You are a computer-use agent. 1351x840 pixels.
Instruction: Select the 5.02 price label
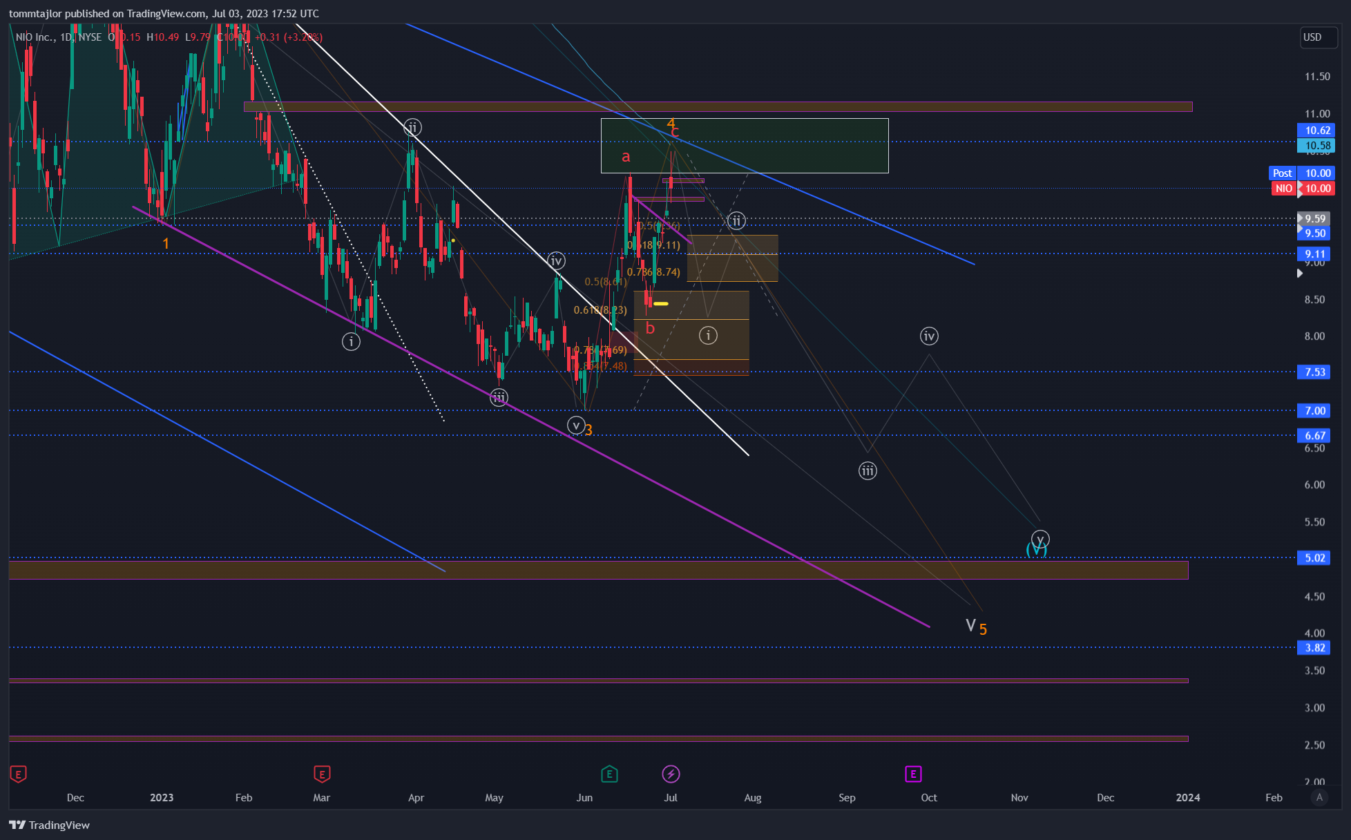click(x=1314, y=558)
